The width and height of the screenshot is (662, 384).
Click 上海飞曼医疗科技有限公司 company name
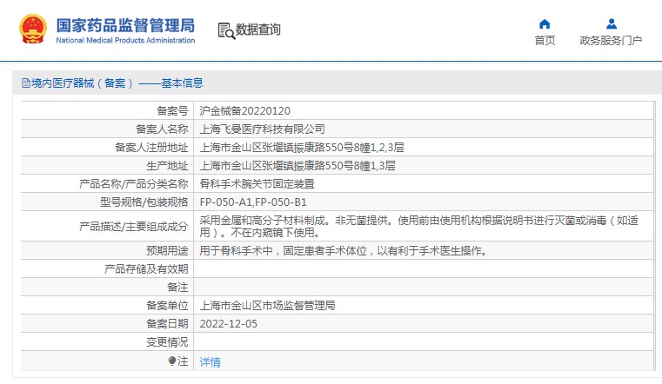click(x=262, y=129)
